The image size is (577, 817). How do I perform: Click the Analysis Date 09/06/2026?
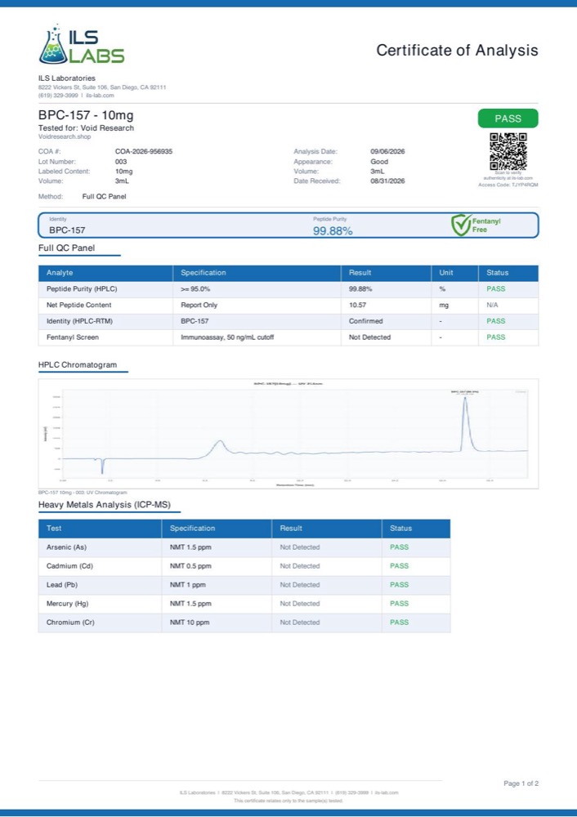(387, 152)
